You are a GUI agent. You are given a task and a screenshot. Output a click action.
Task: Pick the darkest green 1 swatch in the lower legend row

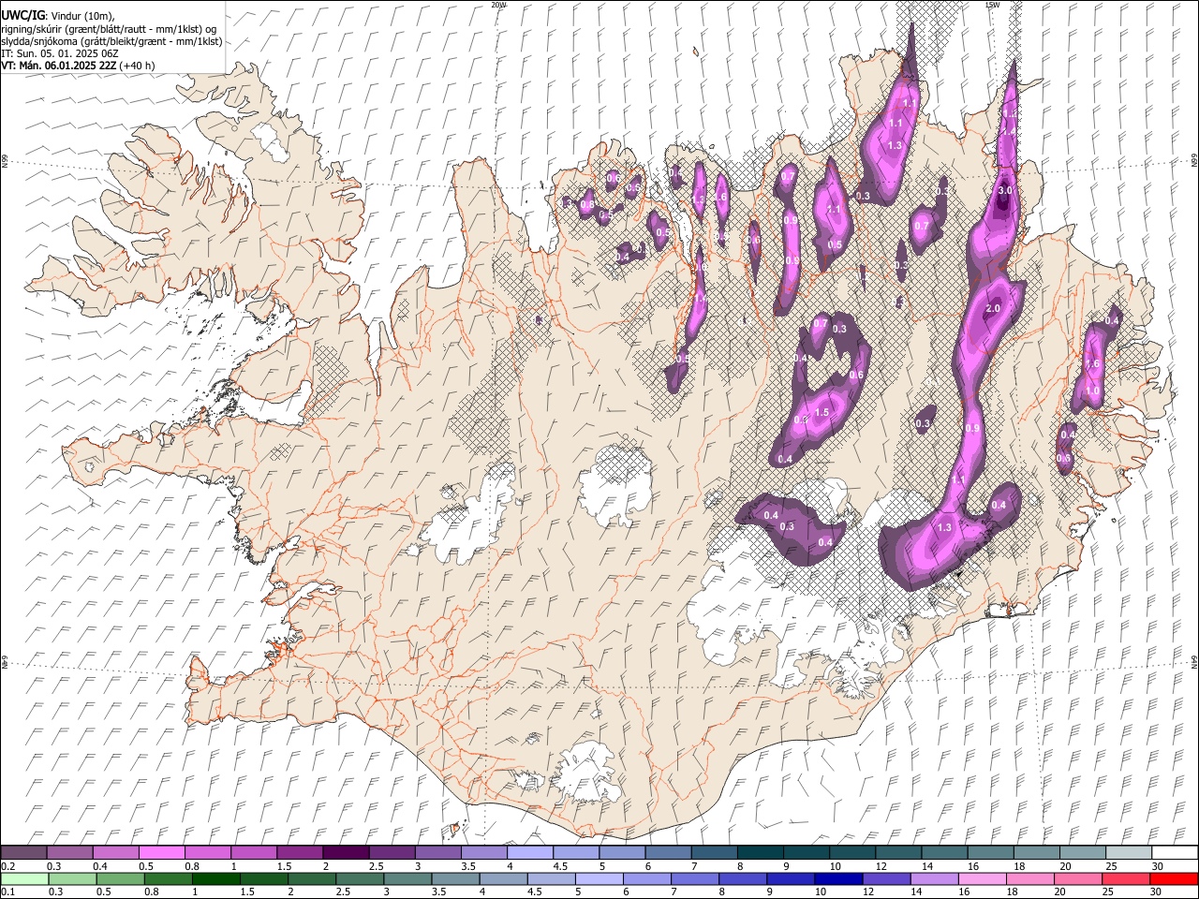click(x=216, y=878)
